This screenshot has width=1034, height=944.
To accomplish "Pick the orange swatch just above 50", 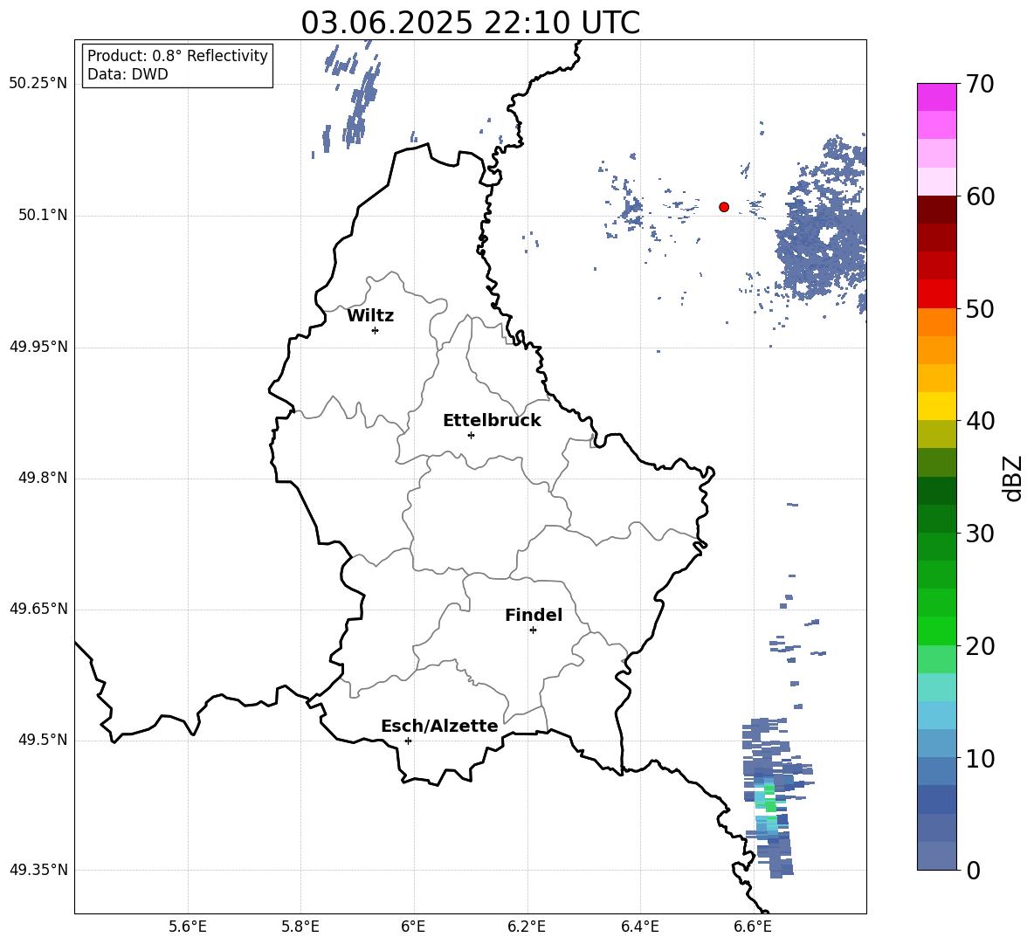I will [936, 322].
